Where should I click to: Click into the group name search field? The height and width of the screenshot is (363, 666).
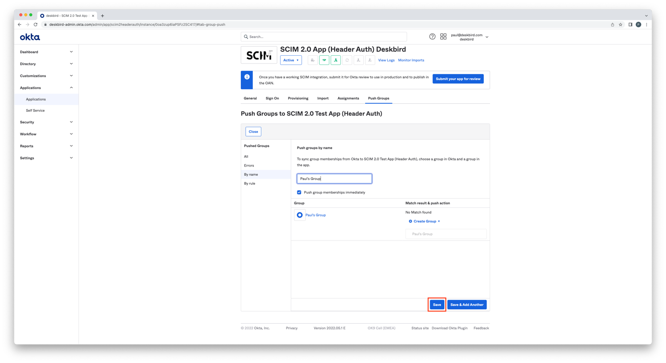pos(334,179)
